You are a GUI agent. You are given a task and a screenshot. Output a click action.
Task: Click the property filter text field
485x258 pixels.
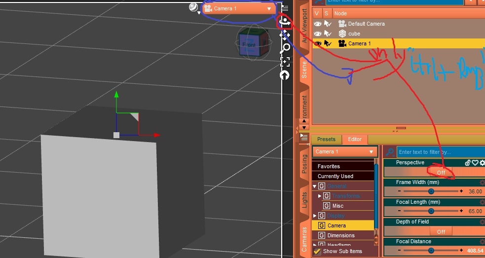pos(441,152)
